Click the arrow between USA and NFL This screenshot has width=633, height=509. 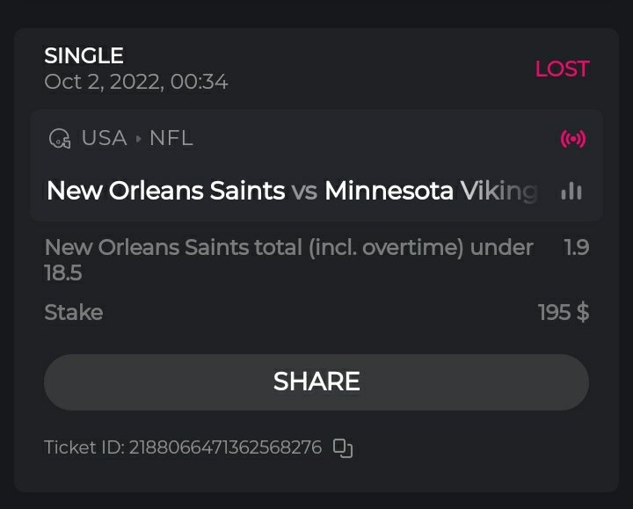pos(138,139)
